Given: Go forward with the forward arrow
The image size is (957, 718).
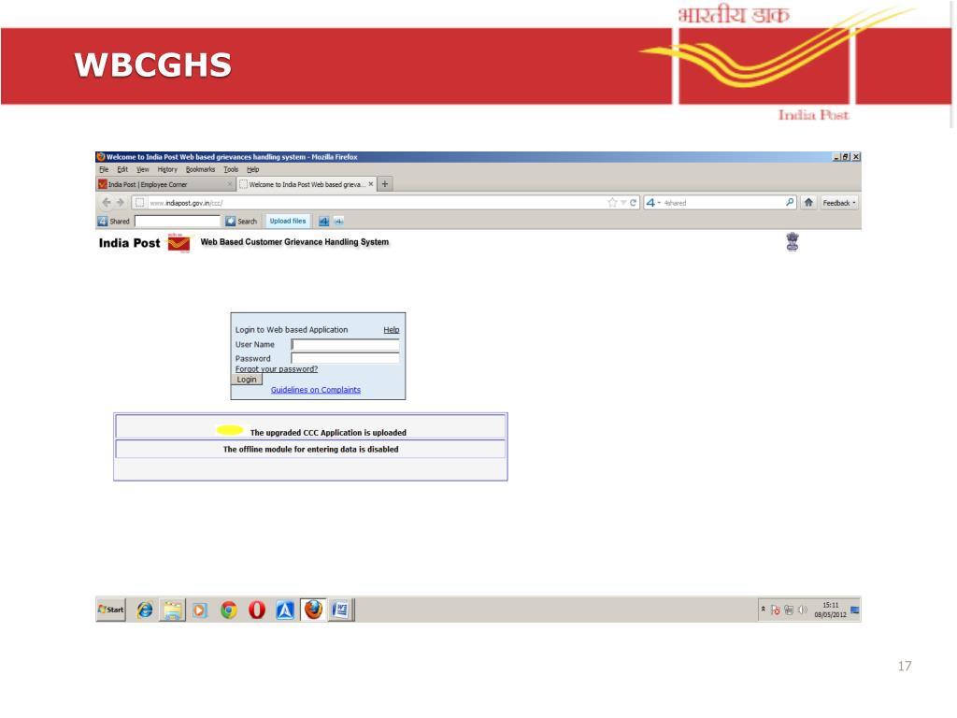Looking at the screenshot, I should (x=121, y=203).
